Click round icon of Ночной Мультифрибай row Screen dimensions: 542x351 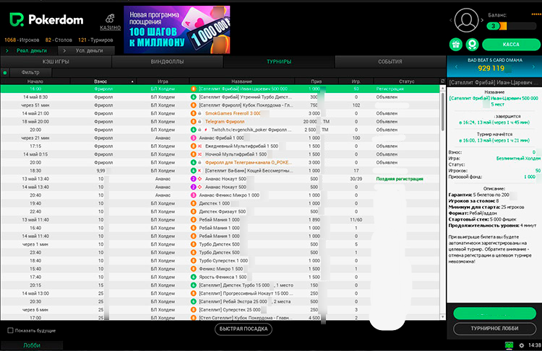tap(194, 154)
